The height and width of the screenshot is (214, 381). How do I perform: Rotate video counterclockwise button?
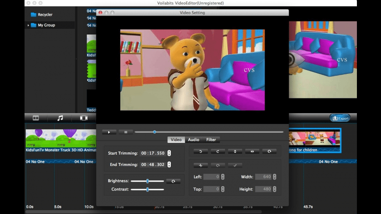tap(201, 151)
